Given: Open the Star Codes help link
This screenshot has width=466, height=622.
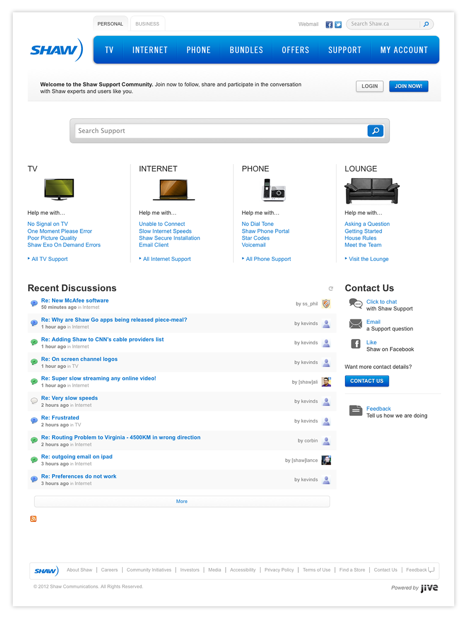Looking at the screenshot, I should click(256, 238).
